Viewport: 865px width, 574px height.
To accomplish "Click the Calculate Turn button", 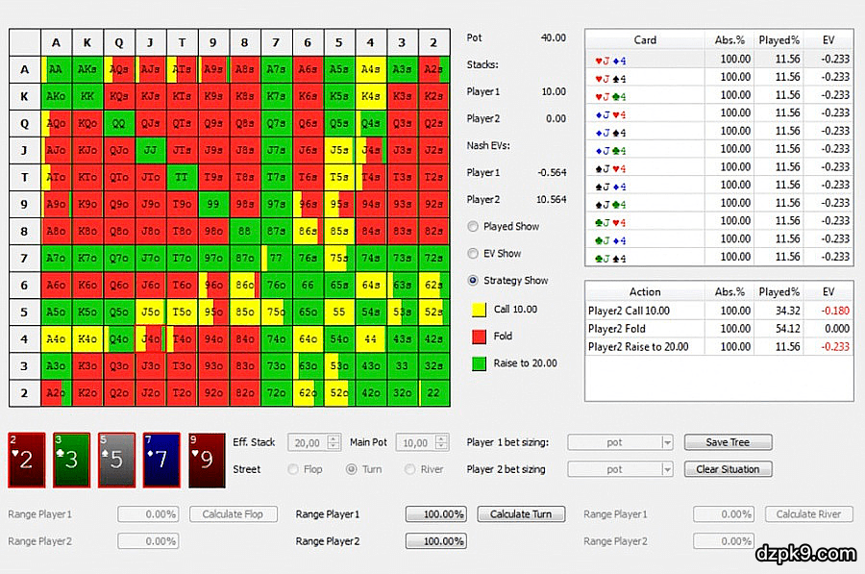I will 521,514.
